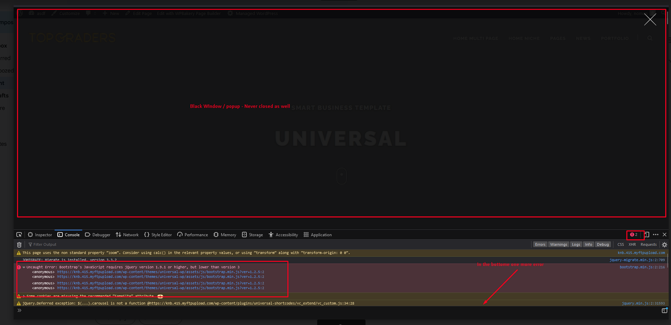Image resolution: width=671 pixels, height=325 pixels.
Task: Open the Style Editor tab
Action: pos(158,235)
